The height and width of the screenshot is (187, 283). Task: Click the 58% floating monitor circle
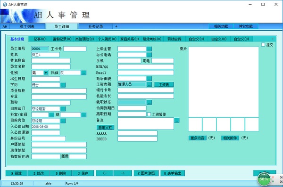[x=264, y=179]
